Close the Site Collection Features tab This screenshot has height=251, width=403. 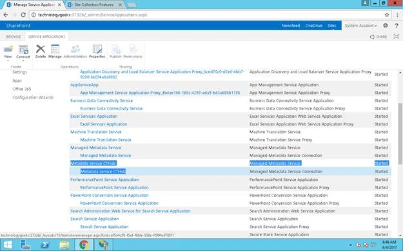pyautogui.click(x=121, y=5)
